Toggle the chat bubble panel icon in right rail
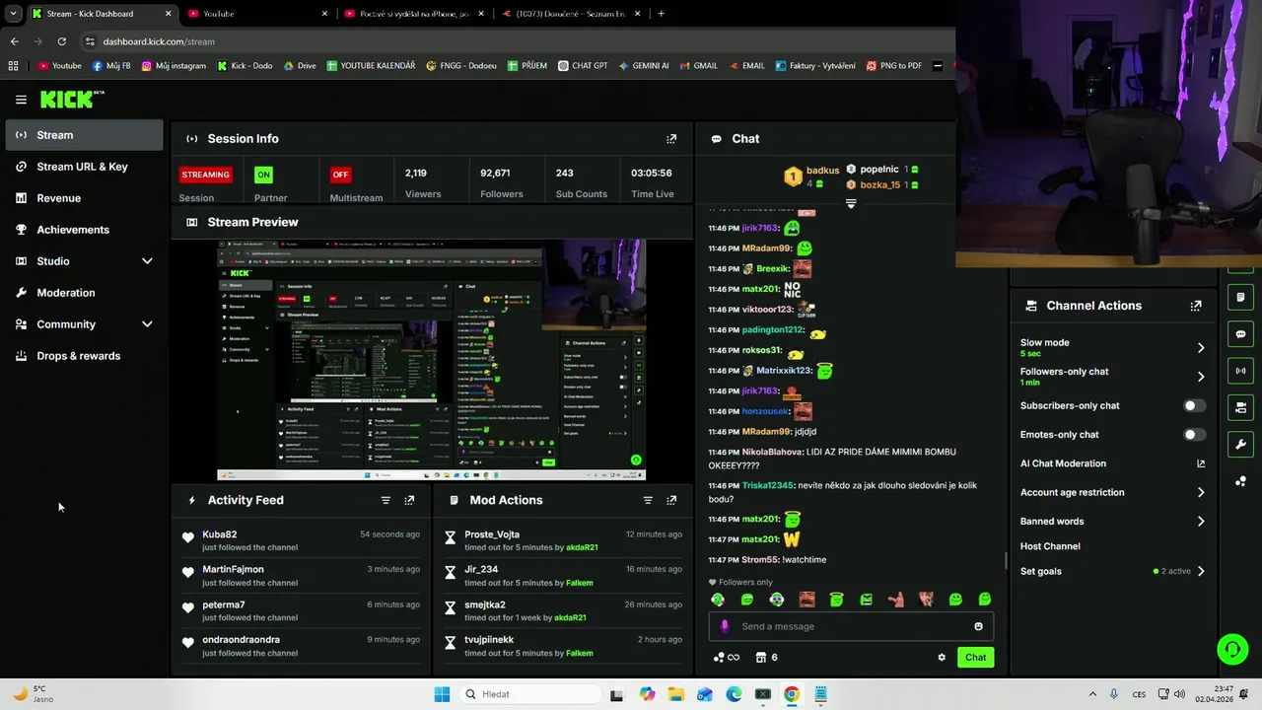This screenshot has height=710, width=1262. click(x=1240, y=334)
